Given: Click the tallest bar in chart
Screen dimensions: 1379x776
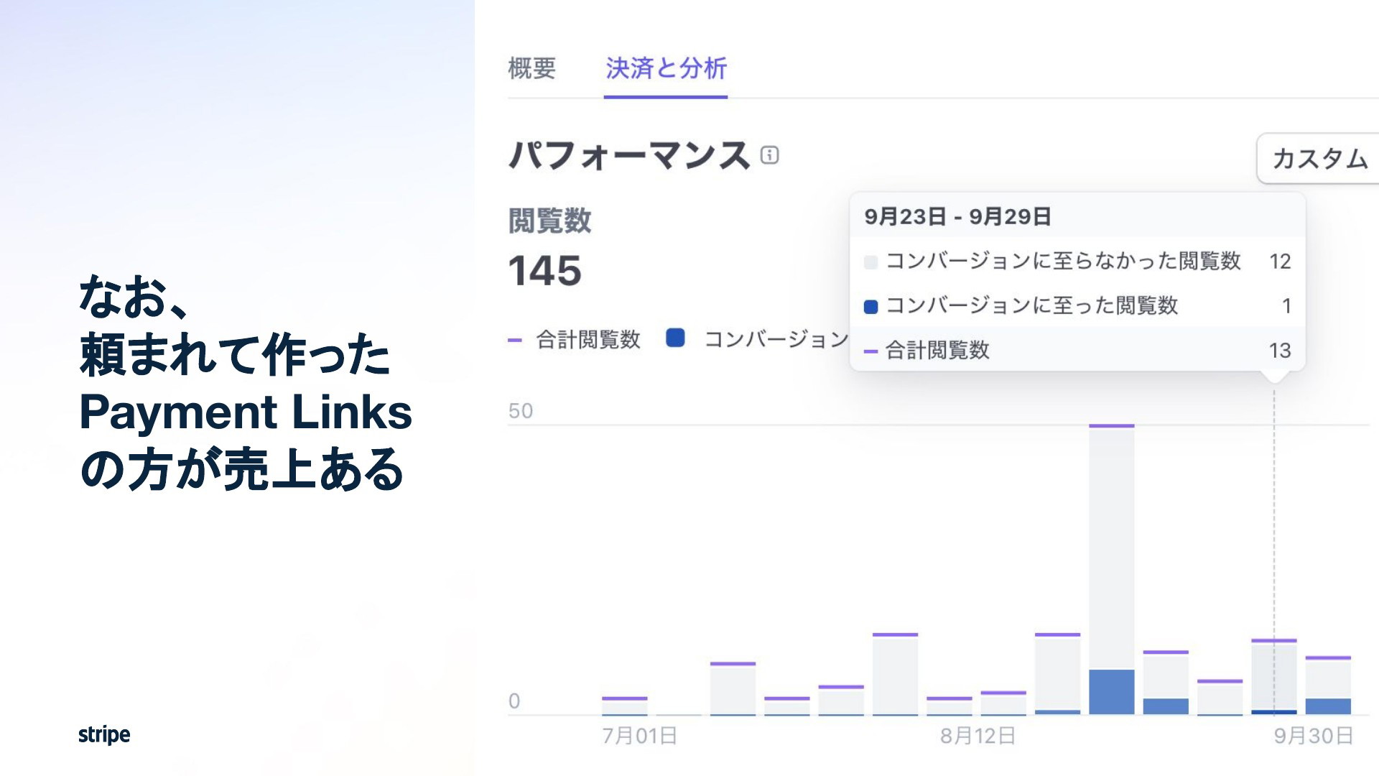Looking at the screenshot, I should [1111, 569].
